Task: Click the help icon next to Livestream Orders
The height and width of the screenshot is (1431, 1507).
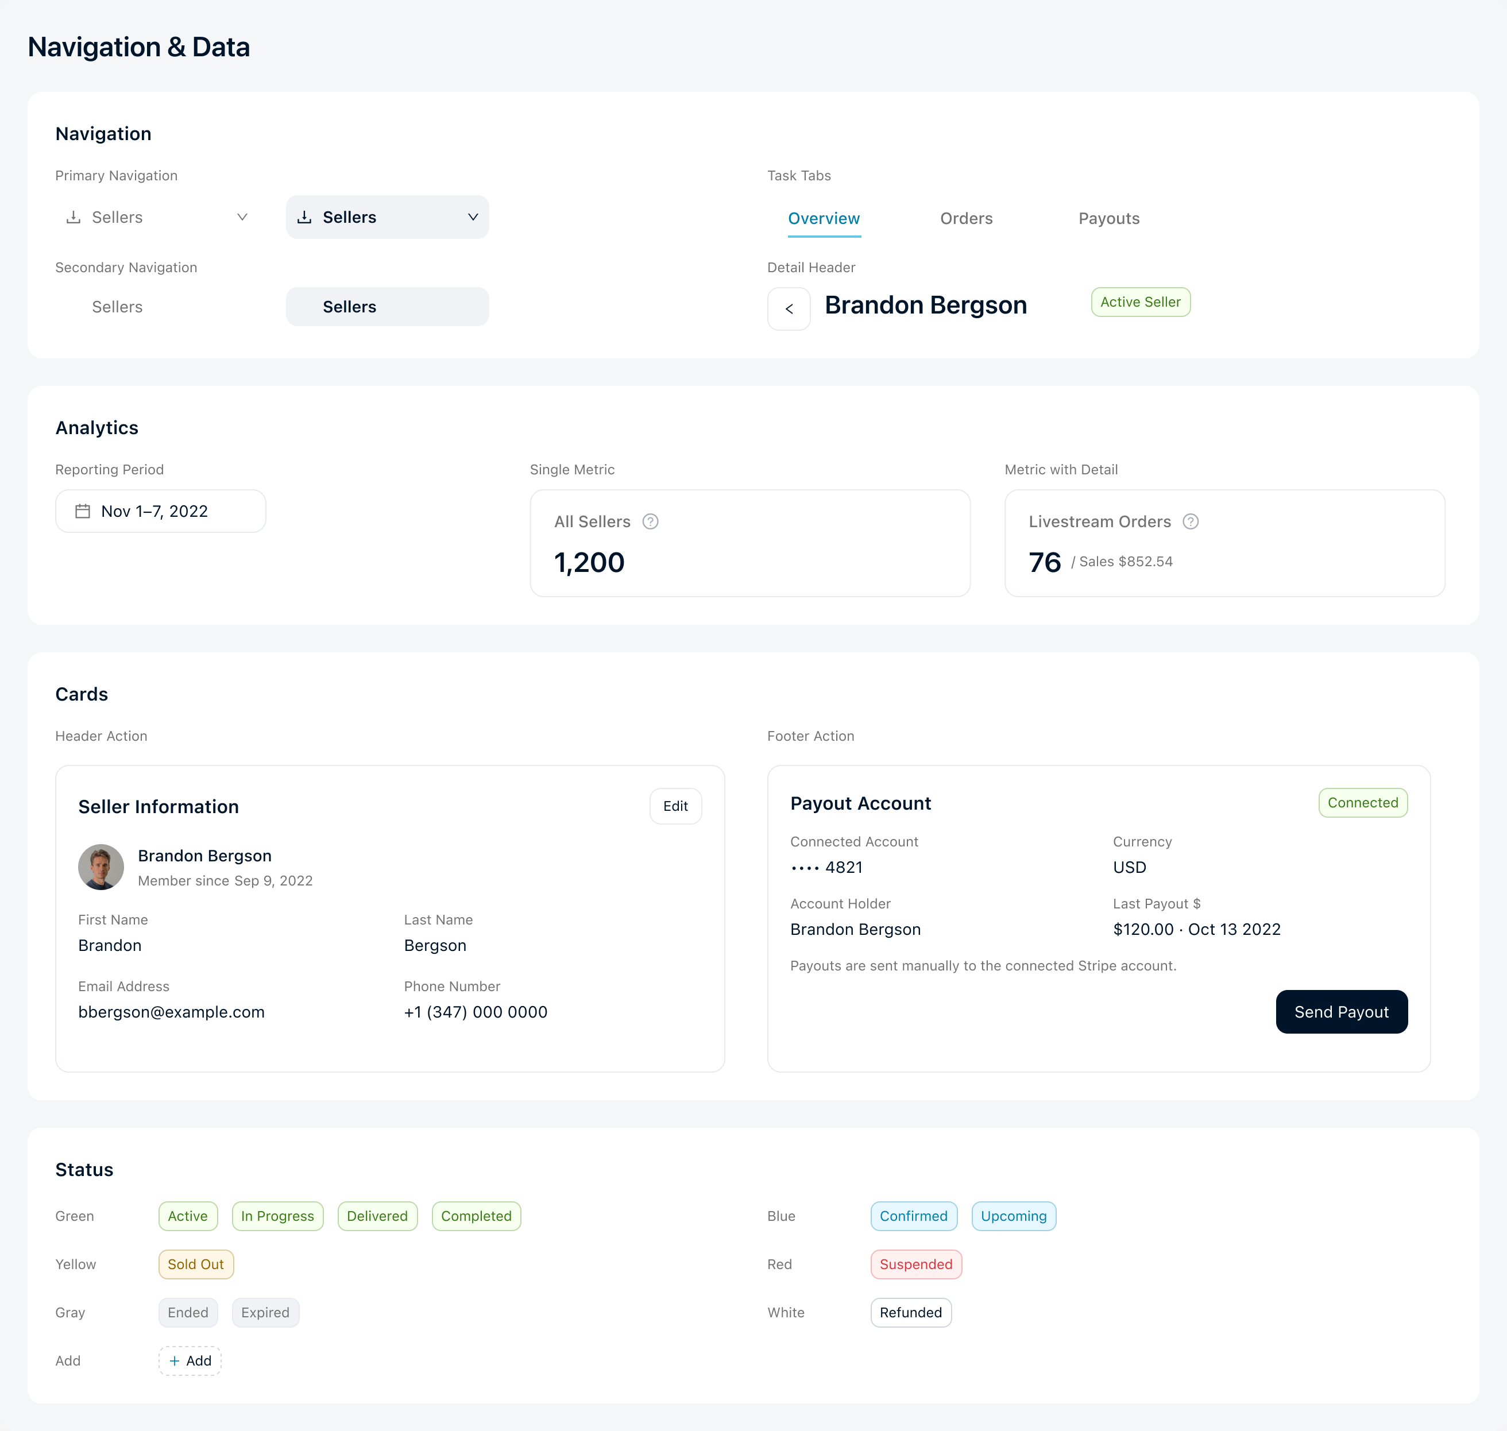Action: tap(1191, 522)
